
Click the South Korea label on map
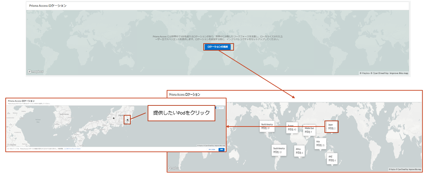click(64, 114)
